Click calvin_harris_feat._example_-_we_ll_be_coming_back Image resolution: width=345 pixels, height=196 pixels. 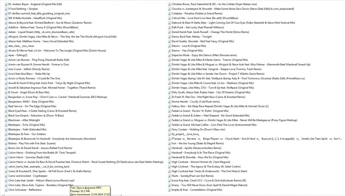coord(39,167)
